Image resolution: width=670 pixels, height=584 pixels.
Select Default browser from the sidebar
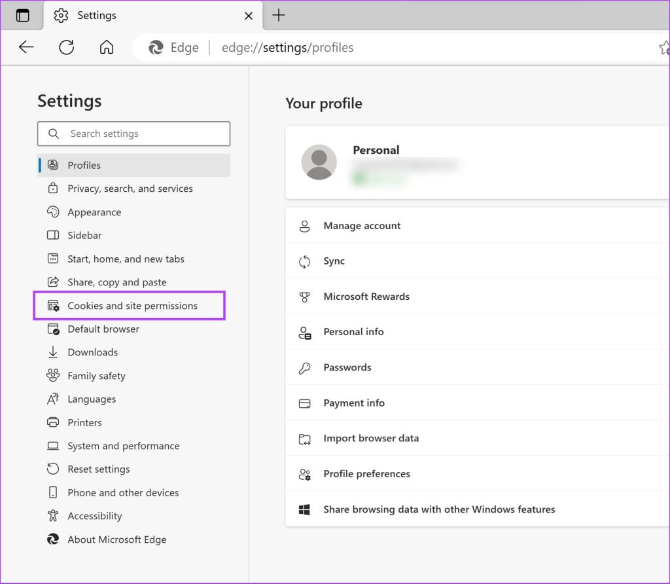[102, 329]
